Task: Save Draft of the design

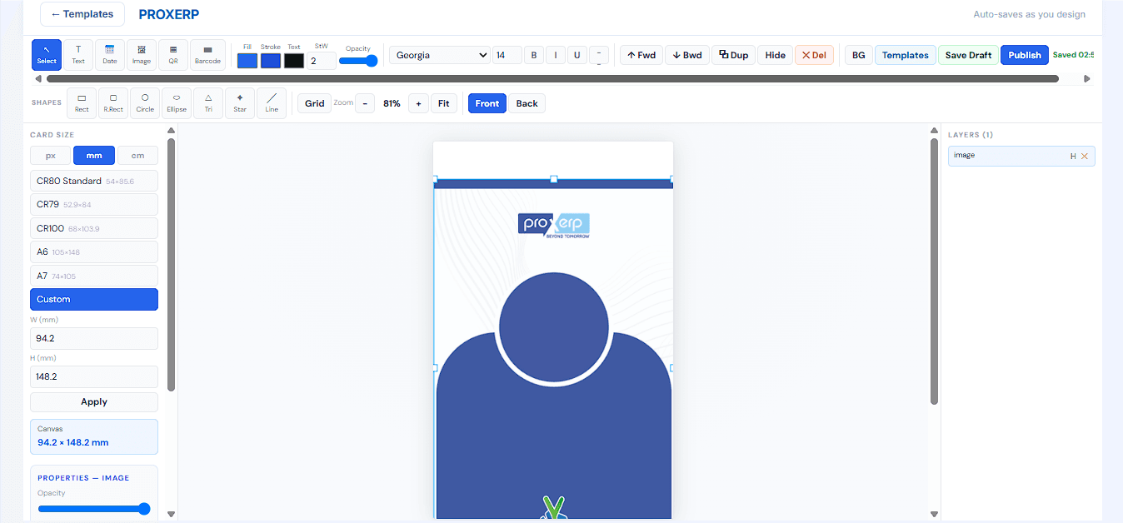Action: pos(969,55)
